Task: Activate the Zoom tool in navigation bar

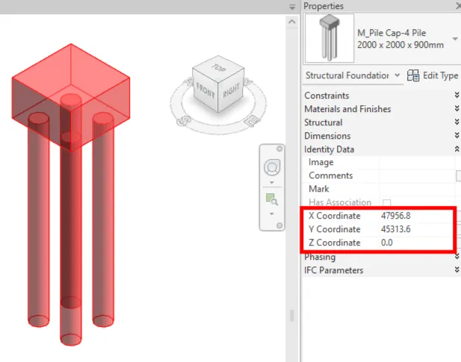Action: click(272, 199)
